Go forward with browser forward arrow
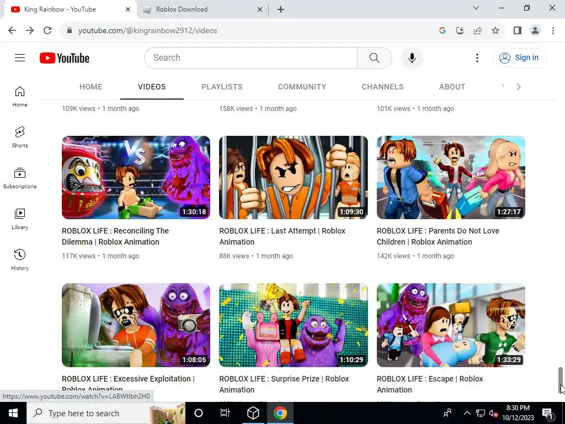 pyautogui.click(x=30, y=30)
